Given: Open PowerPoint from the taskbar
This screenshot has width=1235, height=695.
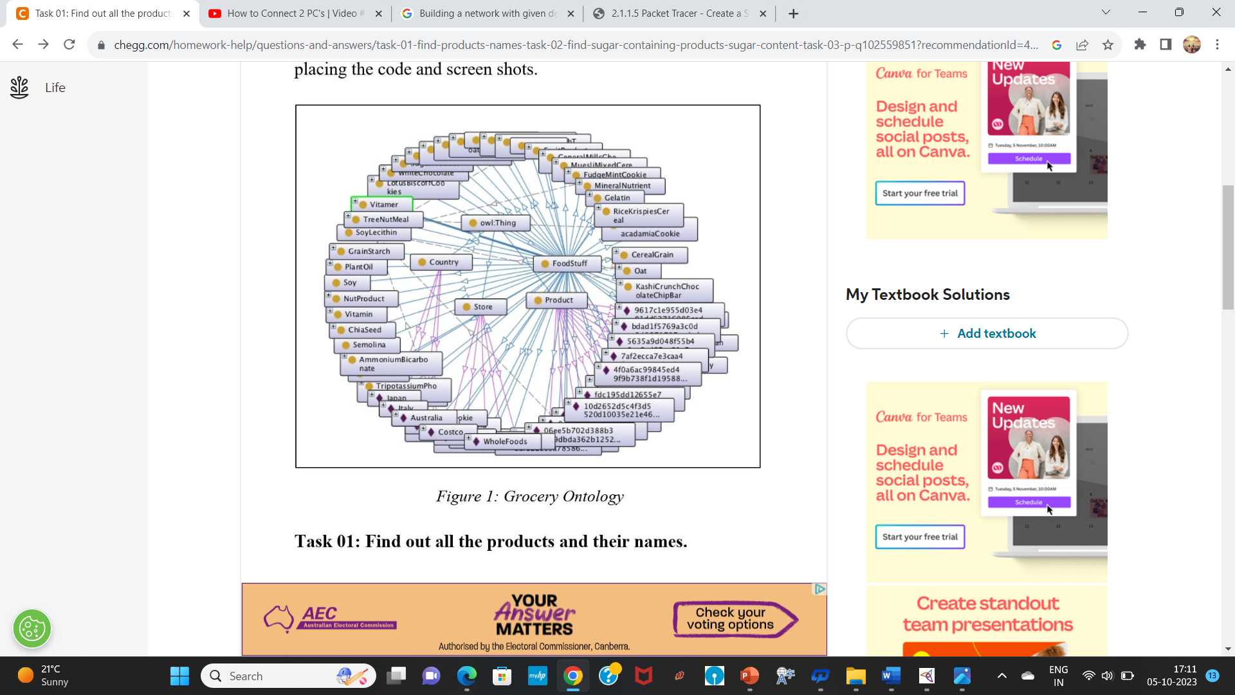Looking at the screenshot, I should click(749, 676).
